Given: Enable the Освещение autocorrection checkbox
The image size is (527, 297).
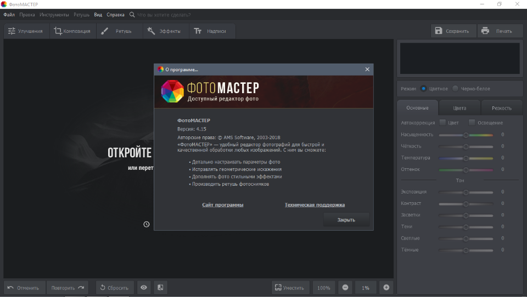Looking at the screenshot, I should [472, 123].
